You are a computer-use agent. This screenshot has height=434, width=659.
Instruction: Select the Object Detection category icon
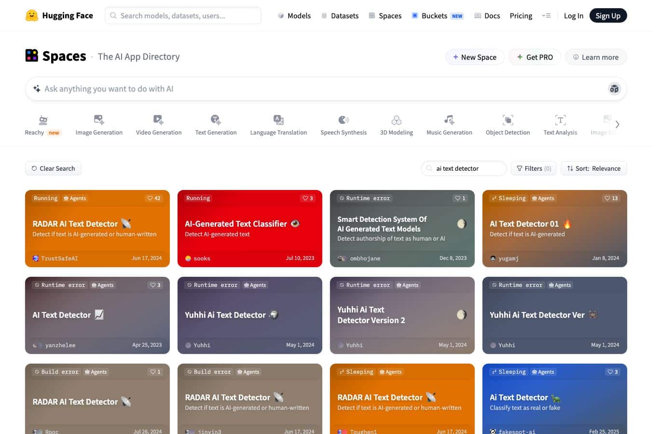click(x=508, y=120)
